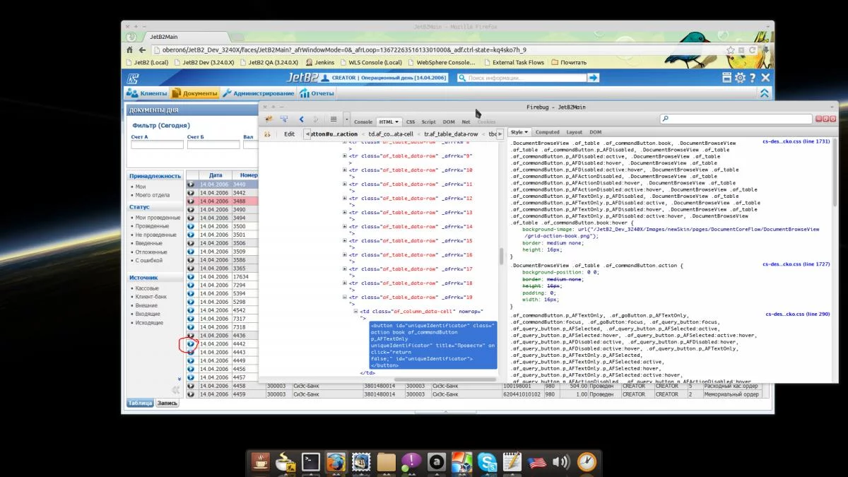Collapse the tr node with _afrrk 19
Image resolution: width=848 pixels, height=477 pixels.
click(x=345, y=298)
